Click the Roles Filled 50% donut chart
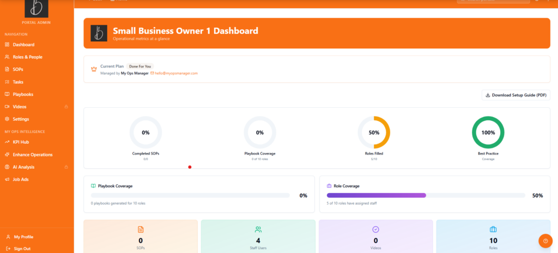 (x=374, y=133)
